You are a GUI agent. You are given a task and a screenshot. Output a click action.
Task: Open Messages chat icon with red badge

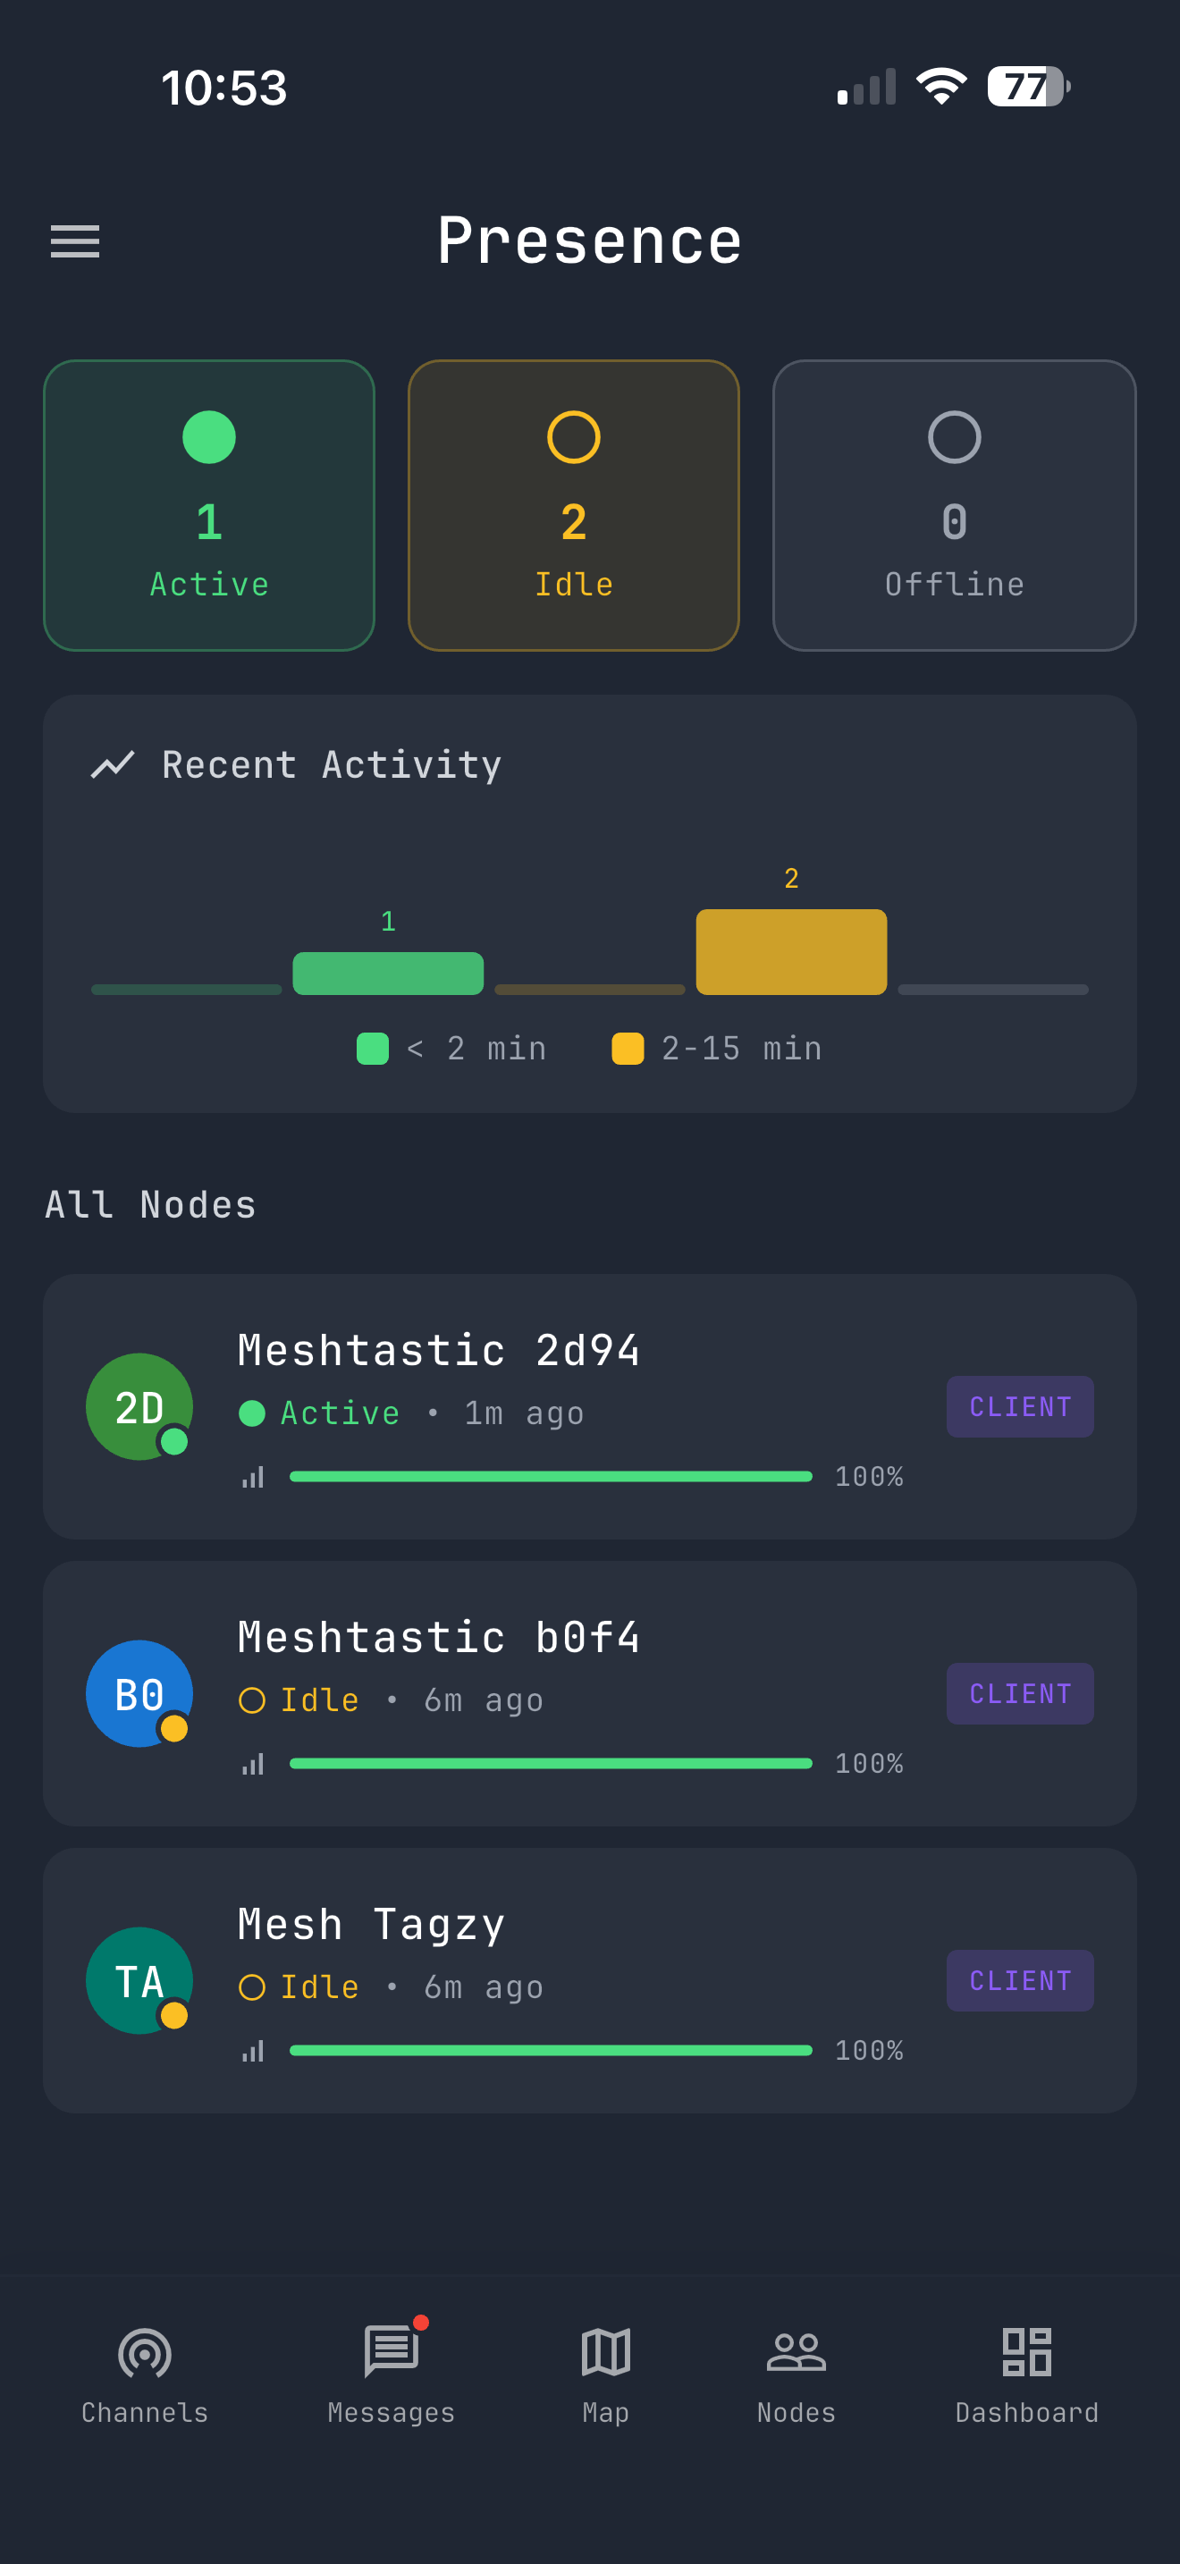click(391, 2352)
